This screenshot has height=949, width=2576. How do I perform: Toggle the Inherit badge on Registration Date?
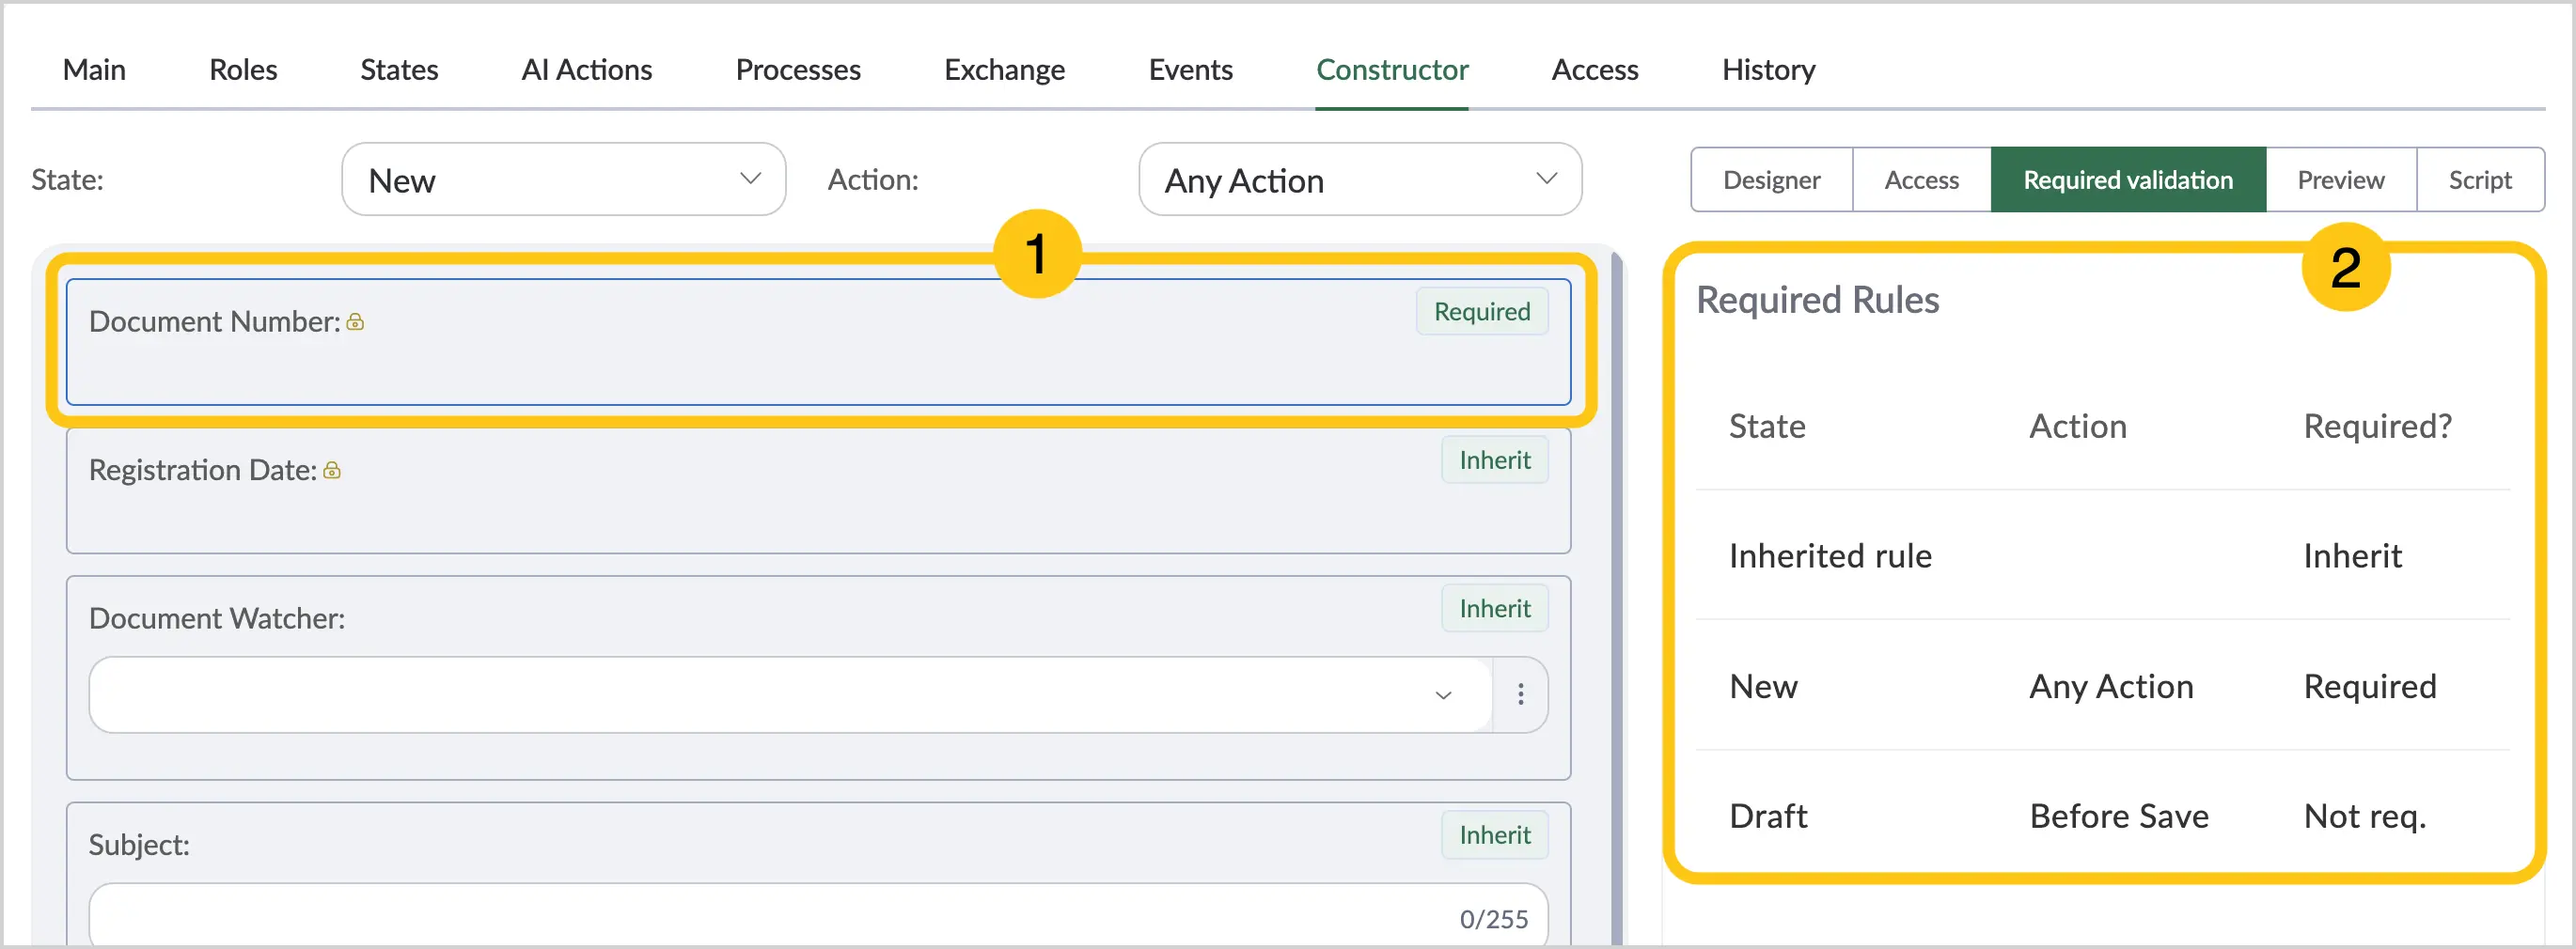click(x=1495, y=459)
